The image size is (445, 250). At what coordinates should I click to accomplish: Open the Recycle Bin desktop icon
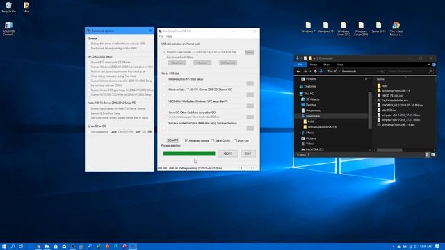(x=8, y=8)
